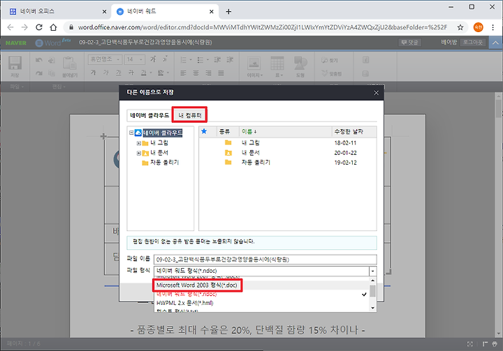
Task: Click the 댓글 comments button
Action: (409, 43)
